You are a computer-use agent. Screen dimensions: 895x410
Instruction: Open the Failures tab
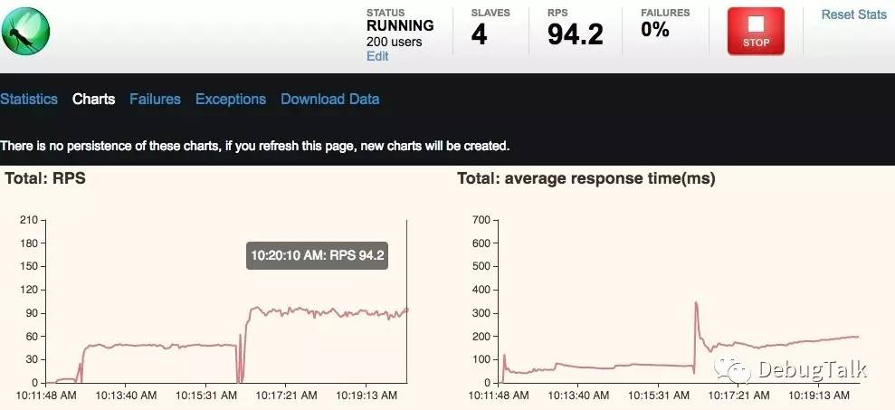pyautogui.click(x=156, y=99)
